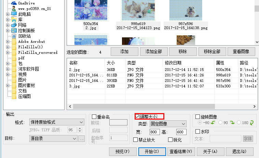This screenshot has width=259, height=158.
Task: Click the 图片 folder icon
Action: click(x=14, y=80)
